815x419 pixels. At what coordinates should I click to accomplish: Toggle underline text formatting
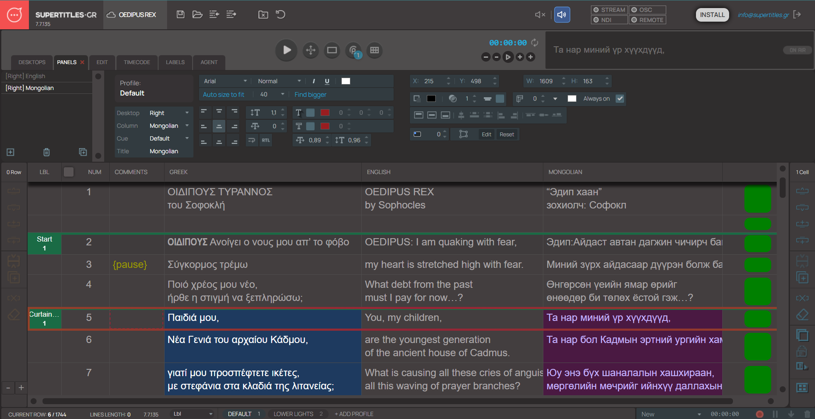[x=327, y=81]
